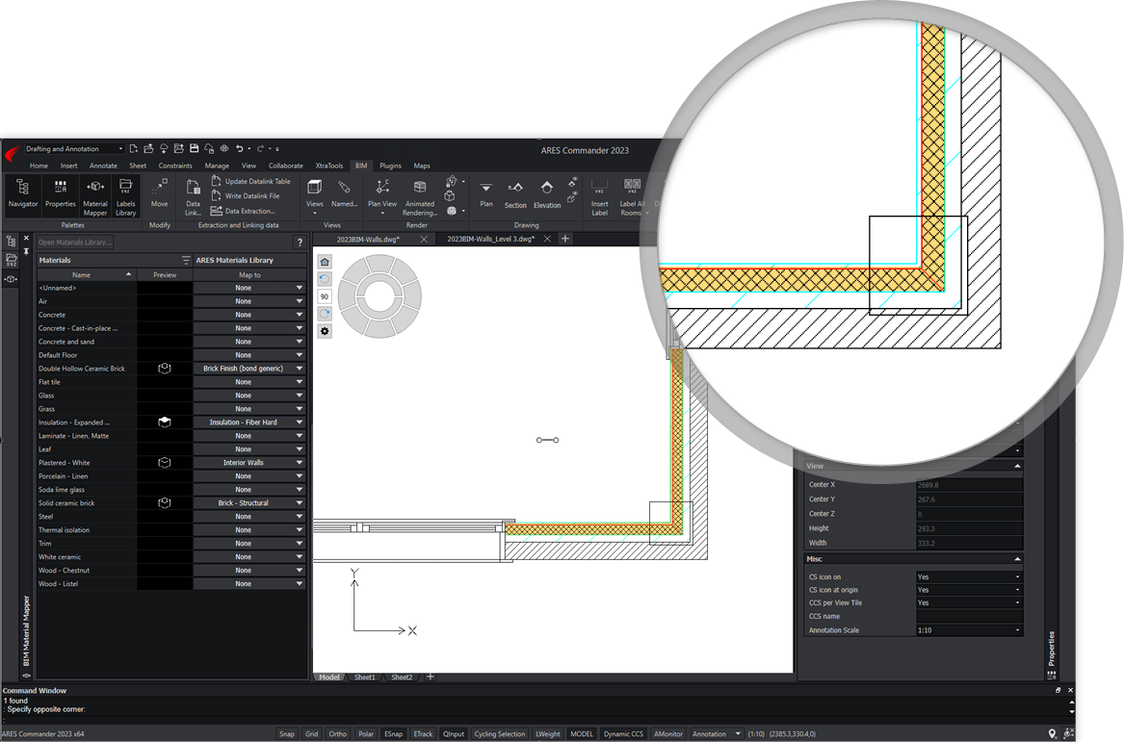
Task: Close the 2023BIM-Walls_Level 3.dwg tab
Action: [547, 240]
